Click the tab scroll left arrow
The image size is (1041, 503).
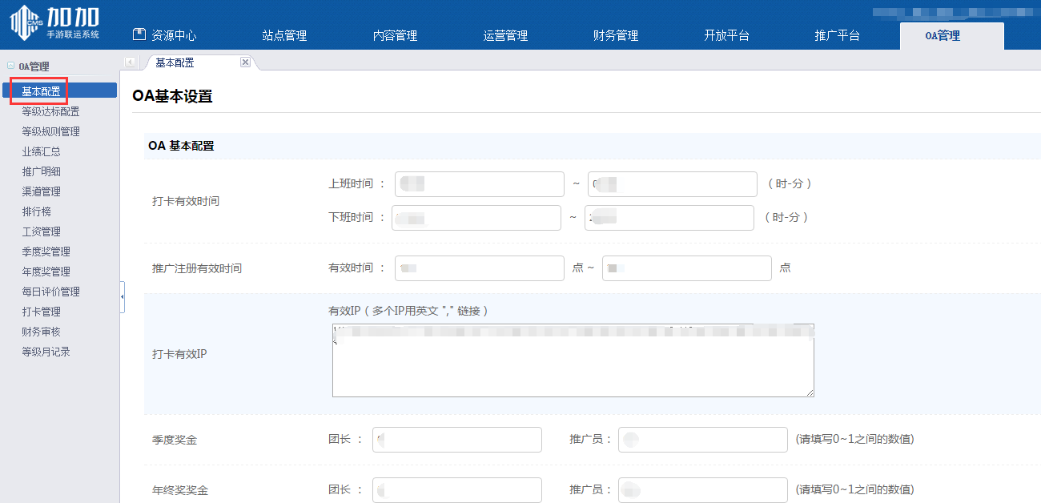coord(130,62)
